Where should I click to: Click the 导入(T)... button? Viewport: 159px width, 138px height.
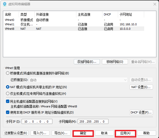pos(40,133)
